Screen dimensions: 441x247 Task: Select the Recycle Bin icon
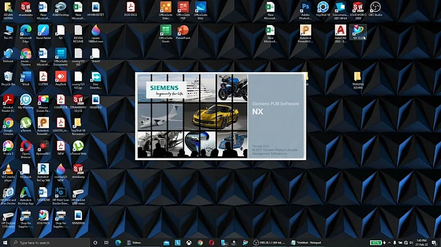point(8,79)
